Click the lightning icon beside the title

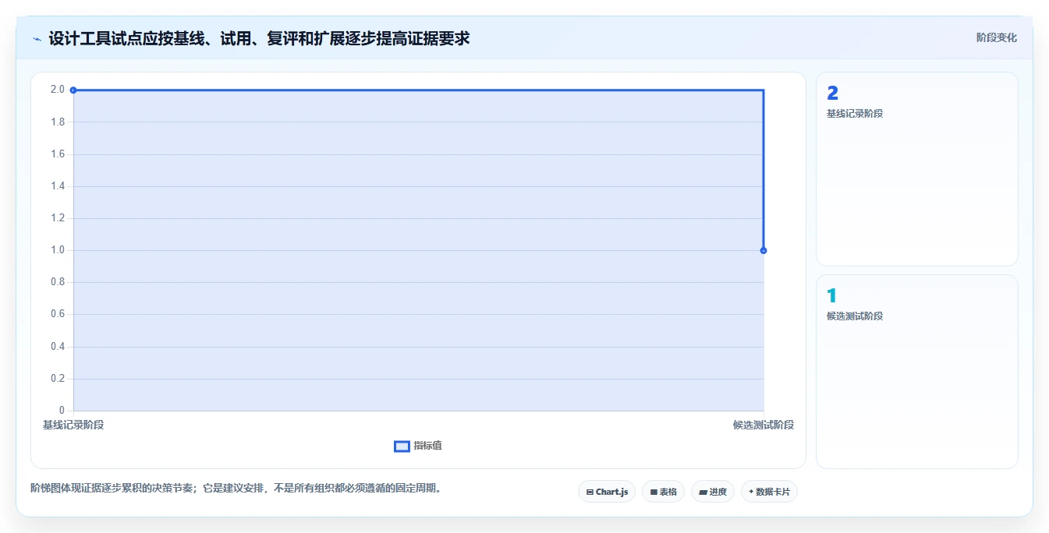[37, 39]
